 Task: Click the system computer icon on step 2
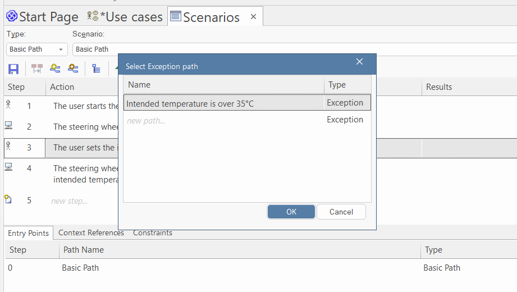tap(8, 125)
